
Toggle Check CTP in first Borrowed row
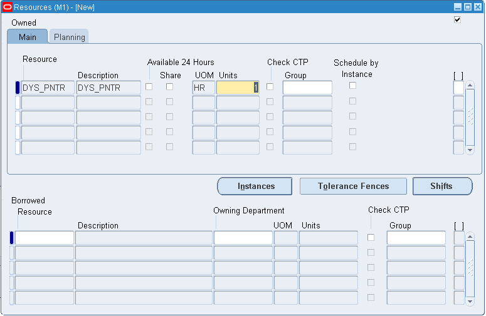point(371,237)
